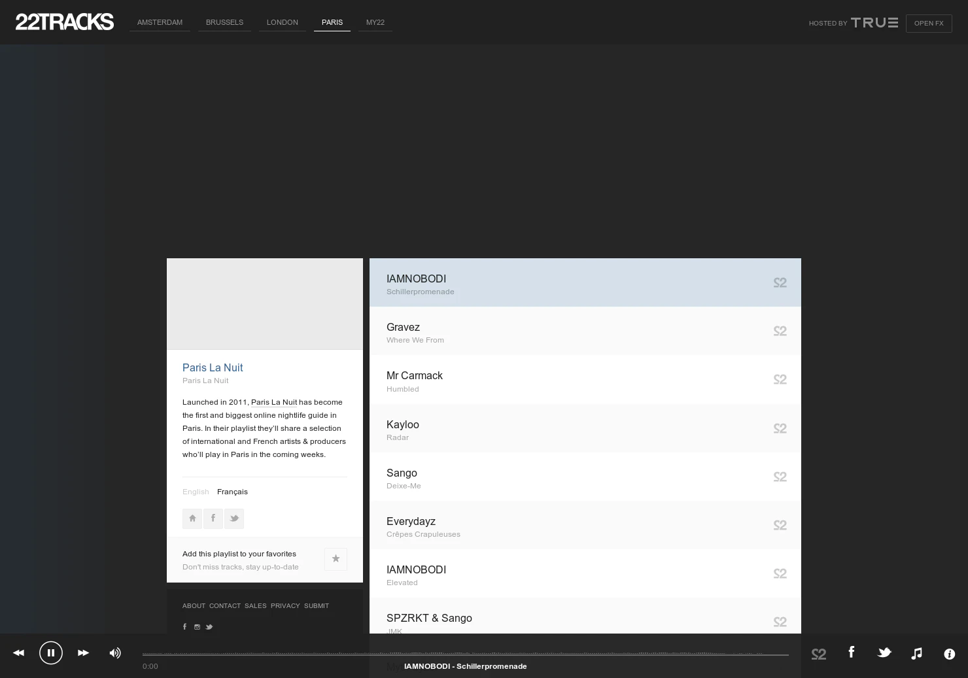Image resolution: width=968 pixels, height=678 pixels.
Task: Switch description to English
Action: click(x=196, y=492)
